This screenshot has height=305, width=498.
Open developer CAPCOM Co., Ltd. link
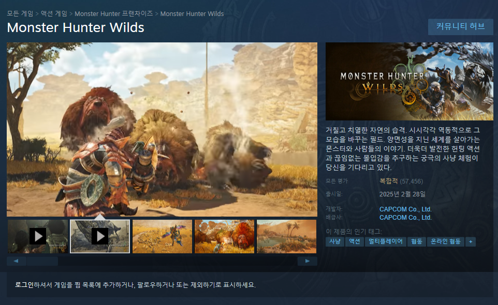pyautogui.click(x=405, y=209)
